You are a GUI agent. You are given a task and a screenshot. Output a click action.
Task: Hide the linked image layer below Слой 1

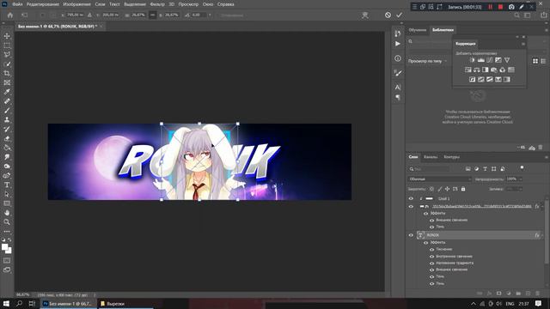coord(411,207)
